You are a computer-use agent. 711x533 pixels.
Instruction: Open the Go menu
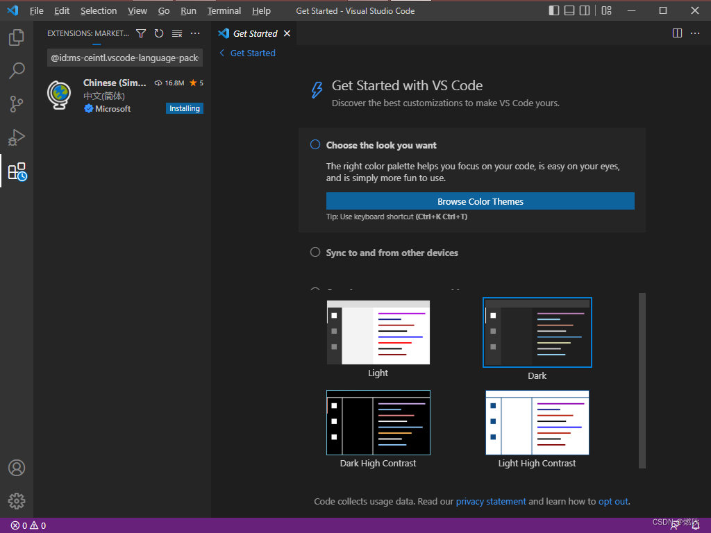164,10
